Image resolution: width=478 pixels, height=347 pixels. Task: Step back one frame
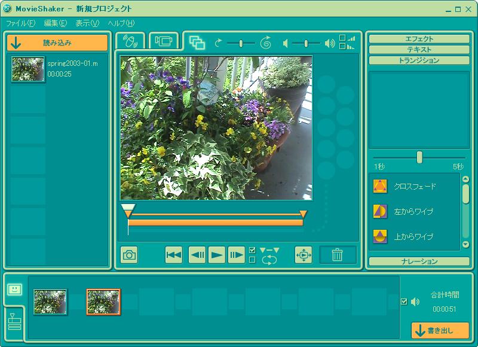(x=197, y=255)
